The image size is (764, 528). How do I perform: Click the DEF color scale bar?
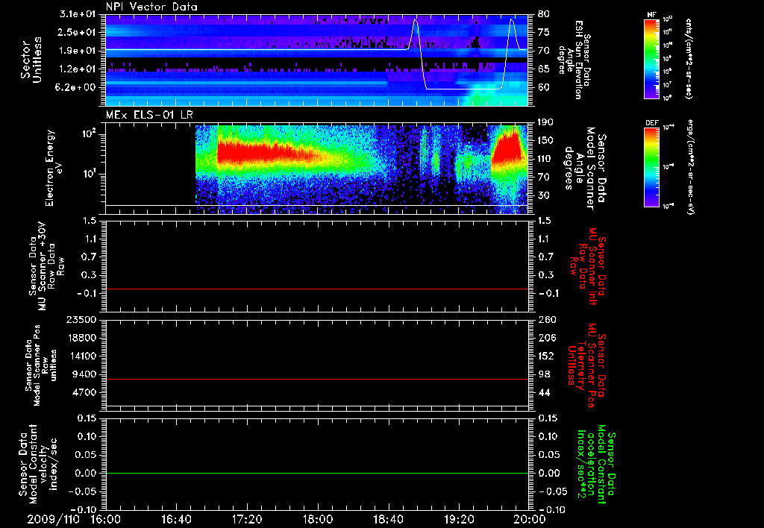pyautogui.click(x=652, y=167)
